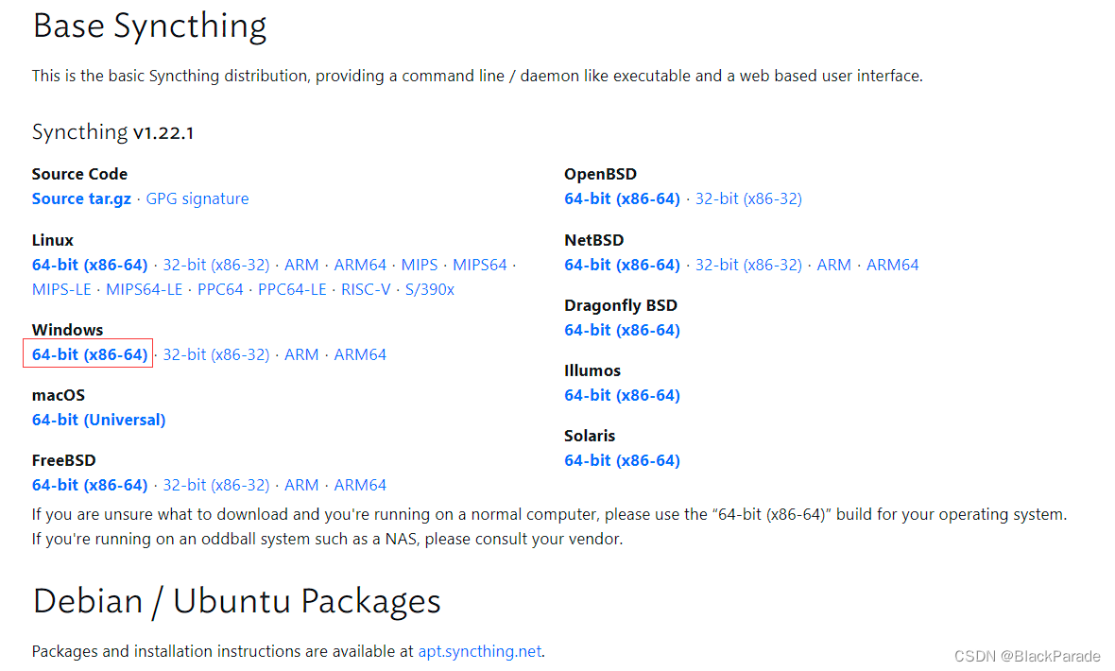Choose the Linux MIPS-LE build
1115x671 pixels.
[x=61, y=289]
